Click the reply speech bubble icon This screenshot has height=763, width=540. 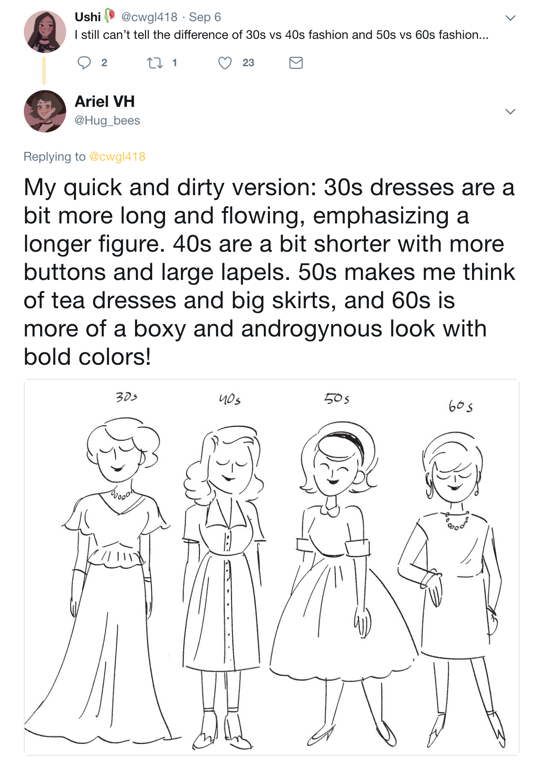coord(84,63)
